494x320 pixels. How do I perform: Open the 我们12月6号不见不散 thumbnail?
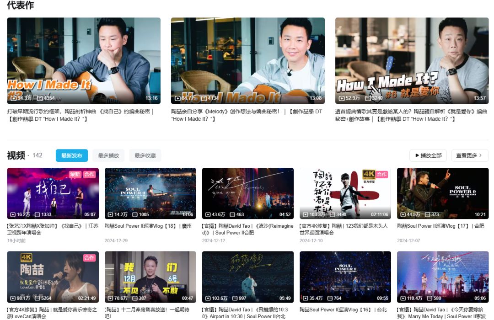(x=150, y=277)
